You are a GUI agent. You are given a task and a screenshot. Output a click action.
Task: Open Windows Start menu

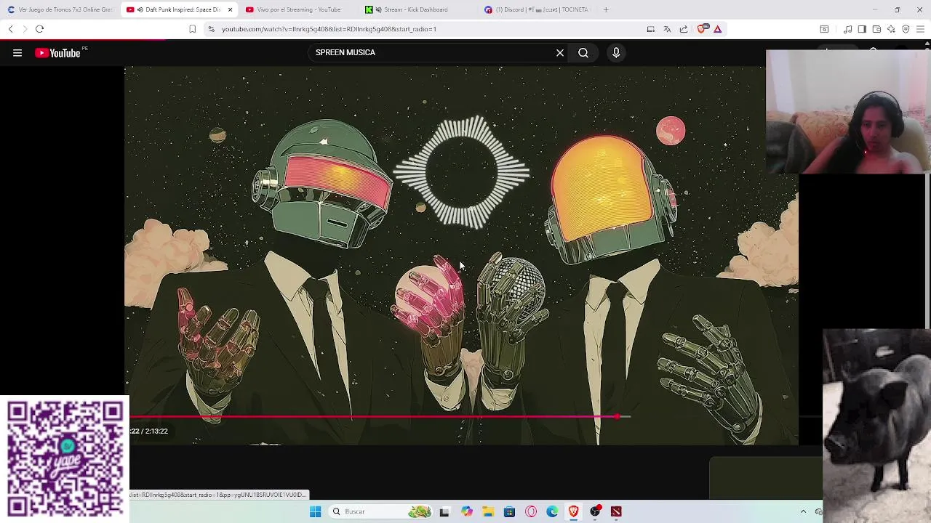coord(315,511)
